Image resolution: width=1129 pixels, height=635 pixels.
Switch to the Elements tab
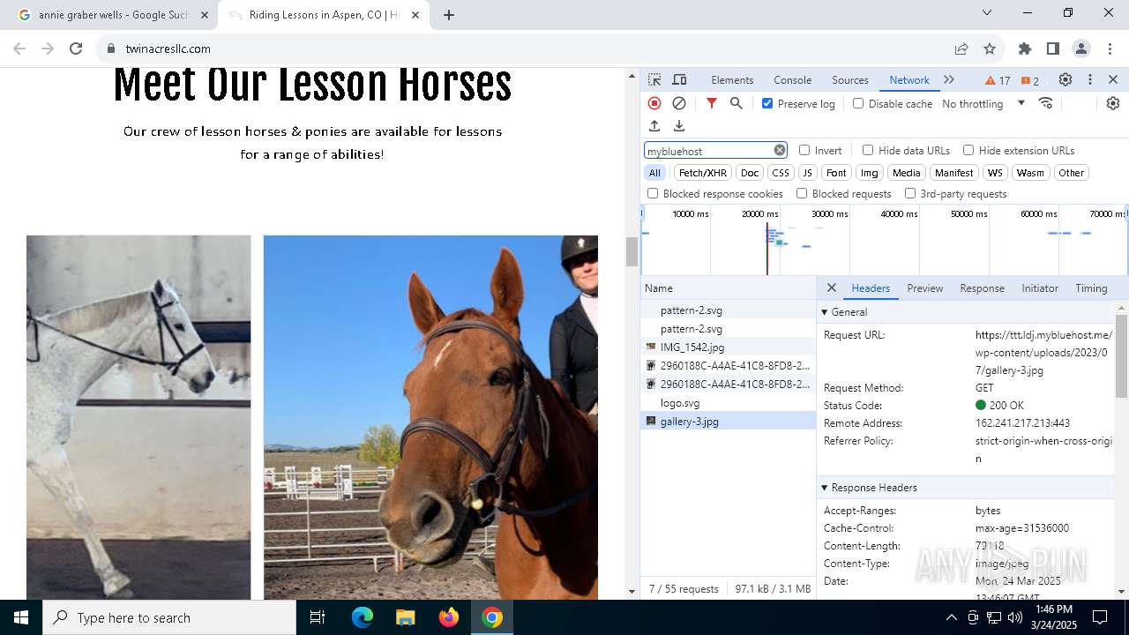(732, 80)
